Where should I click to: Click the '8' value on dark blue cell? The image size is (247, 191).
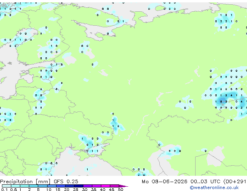[x=221, y=102]
